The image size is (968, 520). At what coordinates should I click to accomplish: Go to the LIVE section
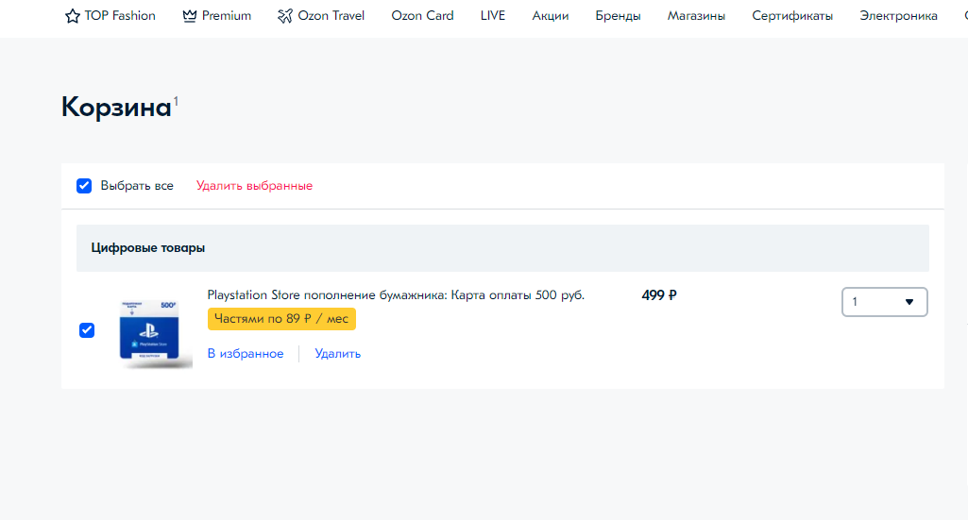(x=493, y=15)
